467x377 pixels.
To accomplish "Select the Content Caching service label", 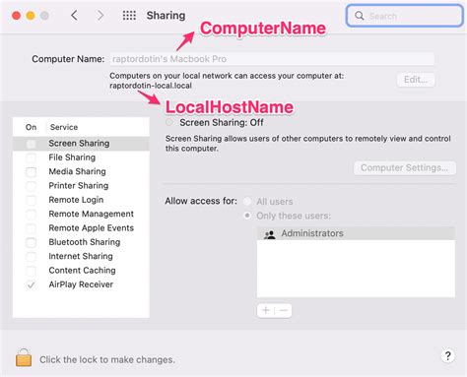I will coord(83,271).
